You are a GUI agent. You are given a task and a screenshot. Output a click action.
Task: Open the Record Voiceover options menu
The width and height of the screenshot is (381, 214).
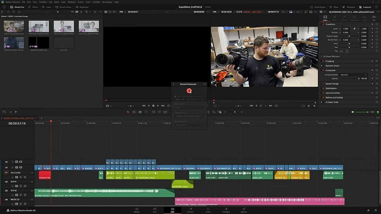(205, 84)
